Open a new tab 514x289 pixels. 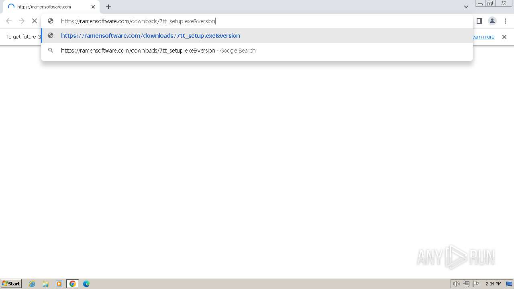[x=108, y=7]
